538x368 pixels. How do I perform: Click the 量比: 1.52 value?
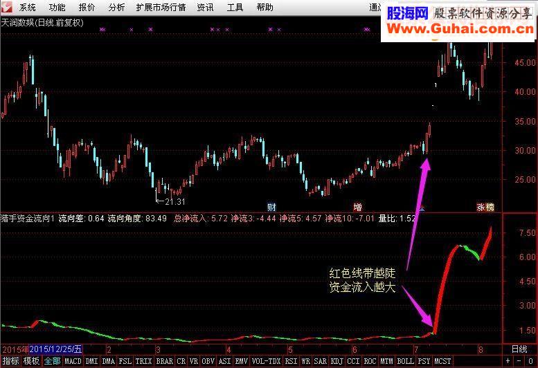pyautogui.click(x=397, y=219)
